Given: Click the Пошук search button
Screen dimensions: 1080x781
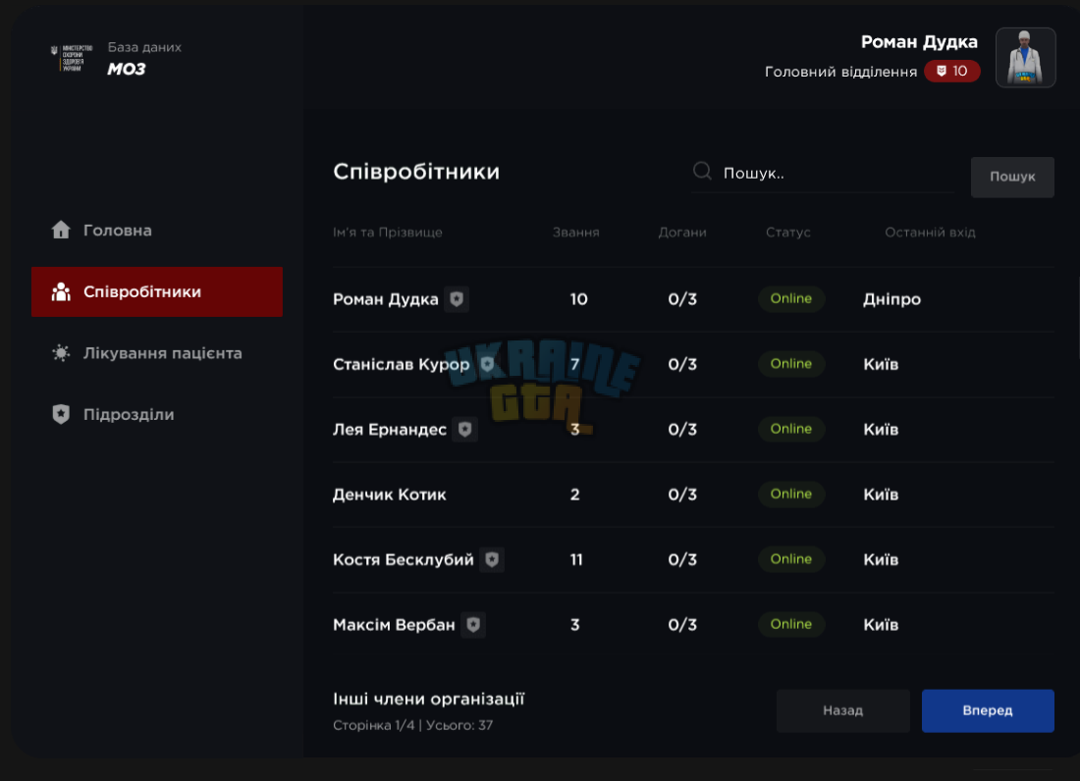Looking at the screenshot, I should 1012,177.
